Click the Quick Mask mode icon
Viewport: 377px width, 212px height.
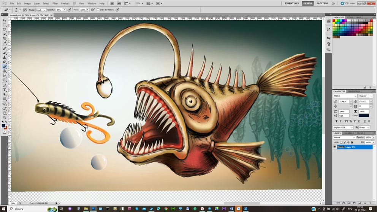5,132
